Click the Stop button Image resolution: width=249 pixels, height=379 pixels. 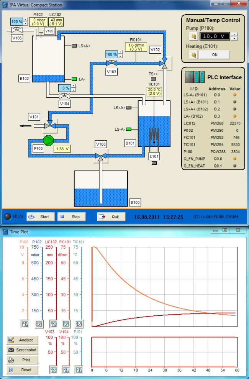click(x=72, y=217)
